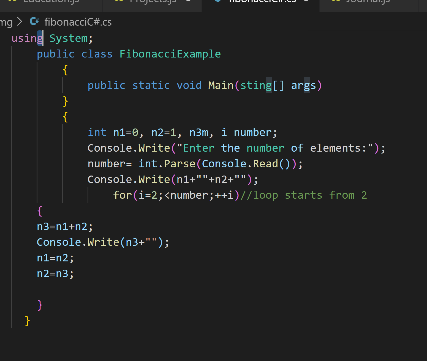
Task: Open fibonacciC#.cs breadcrumb file name
Action: [x=78, y=22]
